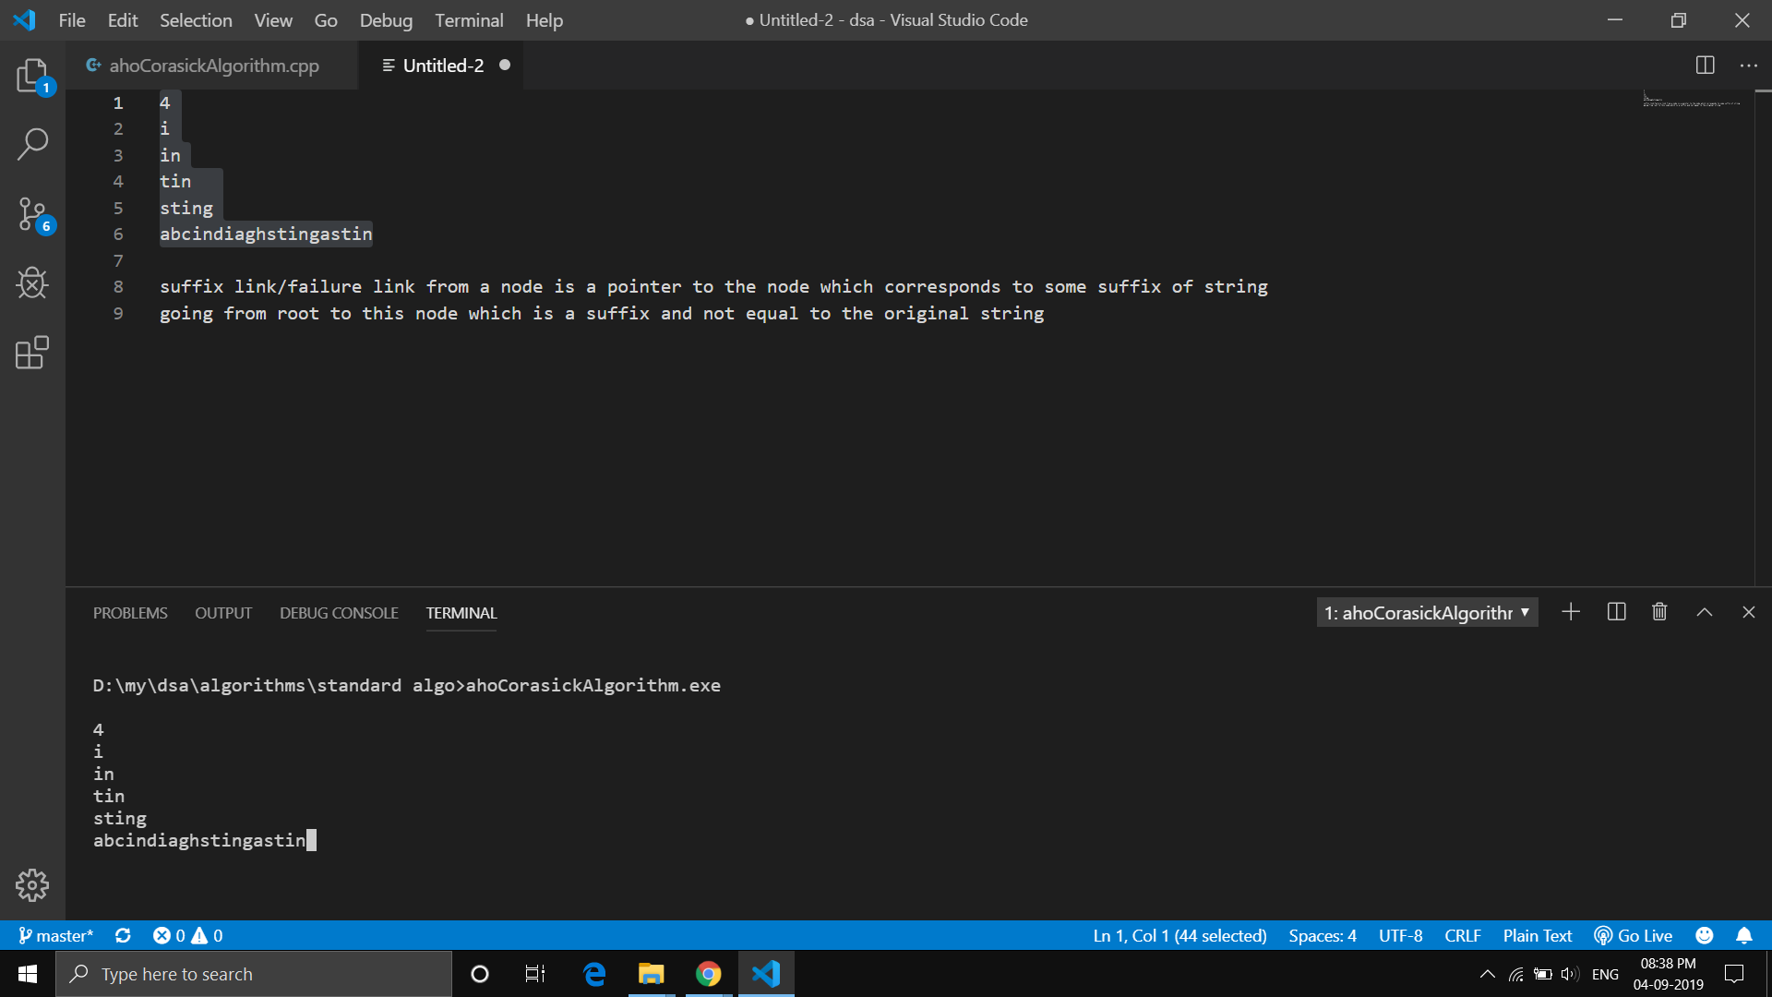This screenshot has width=1772, height=997.
Task: Open the Extensions panel
Action: (x=32, y=354)
